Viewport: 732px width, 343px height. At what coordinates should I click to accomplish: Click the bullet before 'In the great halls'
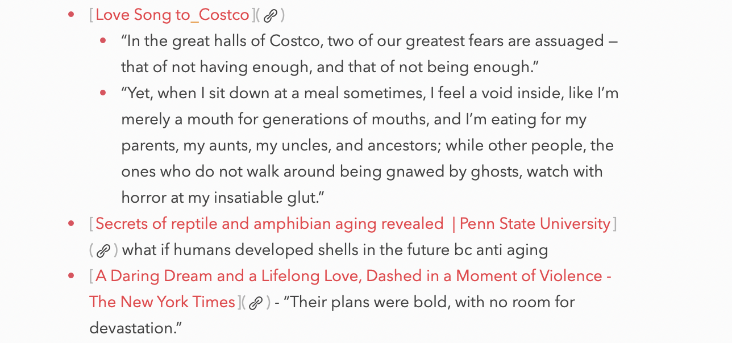(x=103, y=41)
